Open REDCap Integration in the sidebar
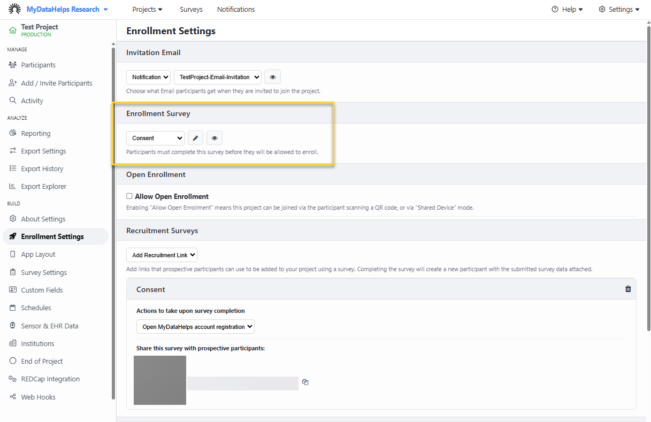 coord(50,379)
